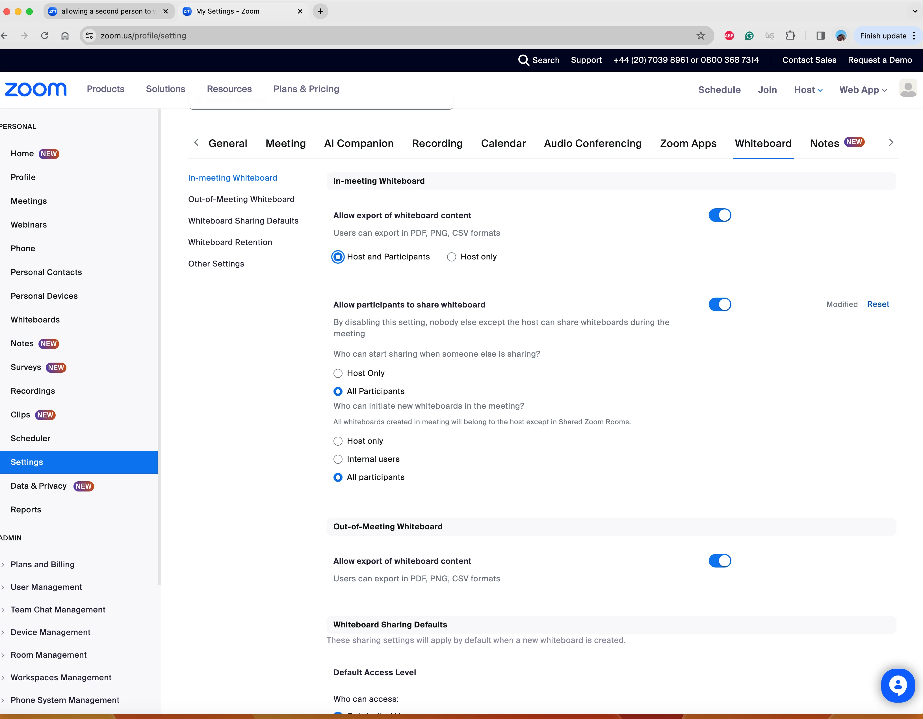Screen dimensions: 923x719
Task: Toggle in-meeting Allow export of whiteboard content
Action: 719,215
